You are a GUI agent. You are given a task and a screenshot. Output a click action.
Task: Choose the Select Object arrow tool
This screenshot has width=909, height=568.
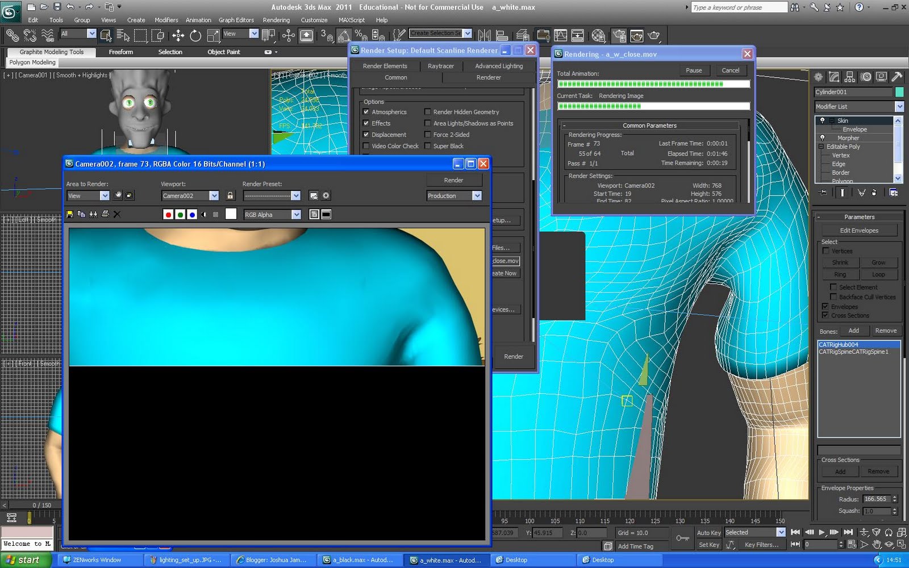point(106,36)
